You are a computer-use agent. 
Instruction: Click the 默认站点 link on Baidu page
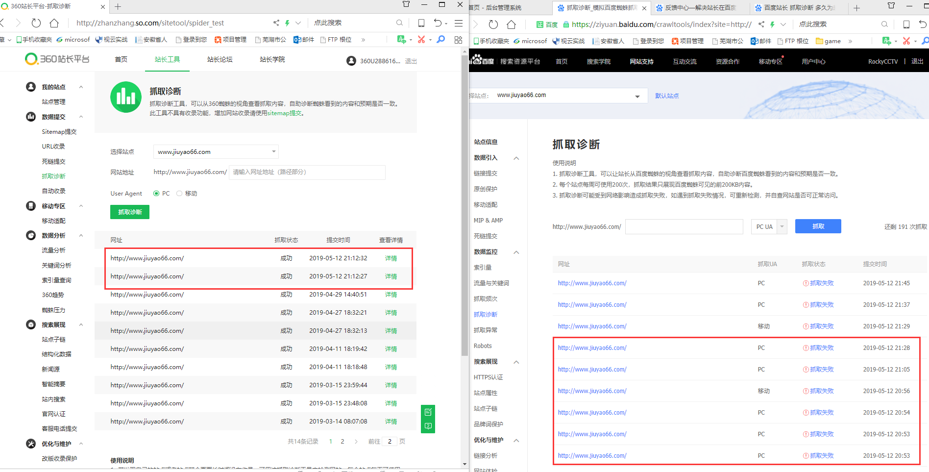click(667, 96)
